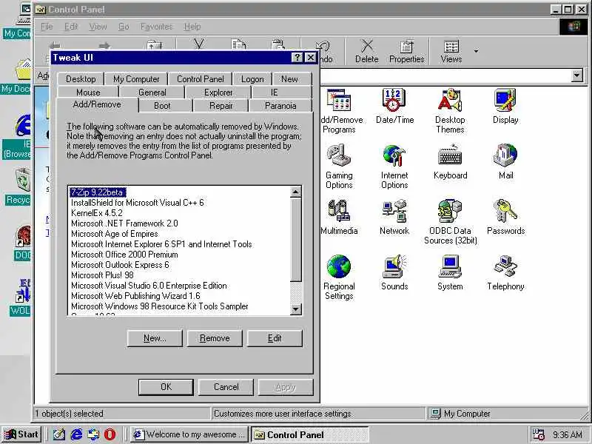Open the Keyboard control panel icon
This screenshot has height=444, width=592.
click(x=450, y=161)
